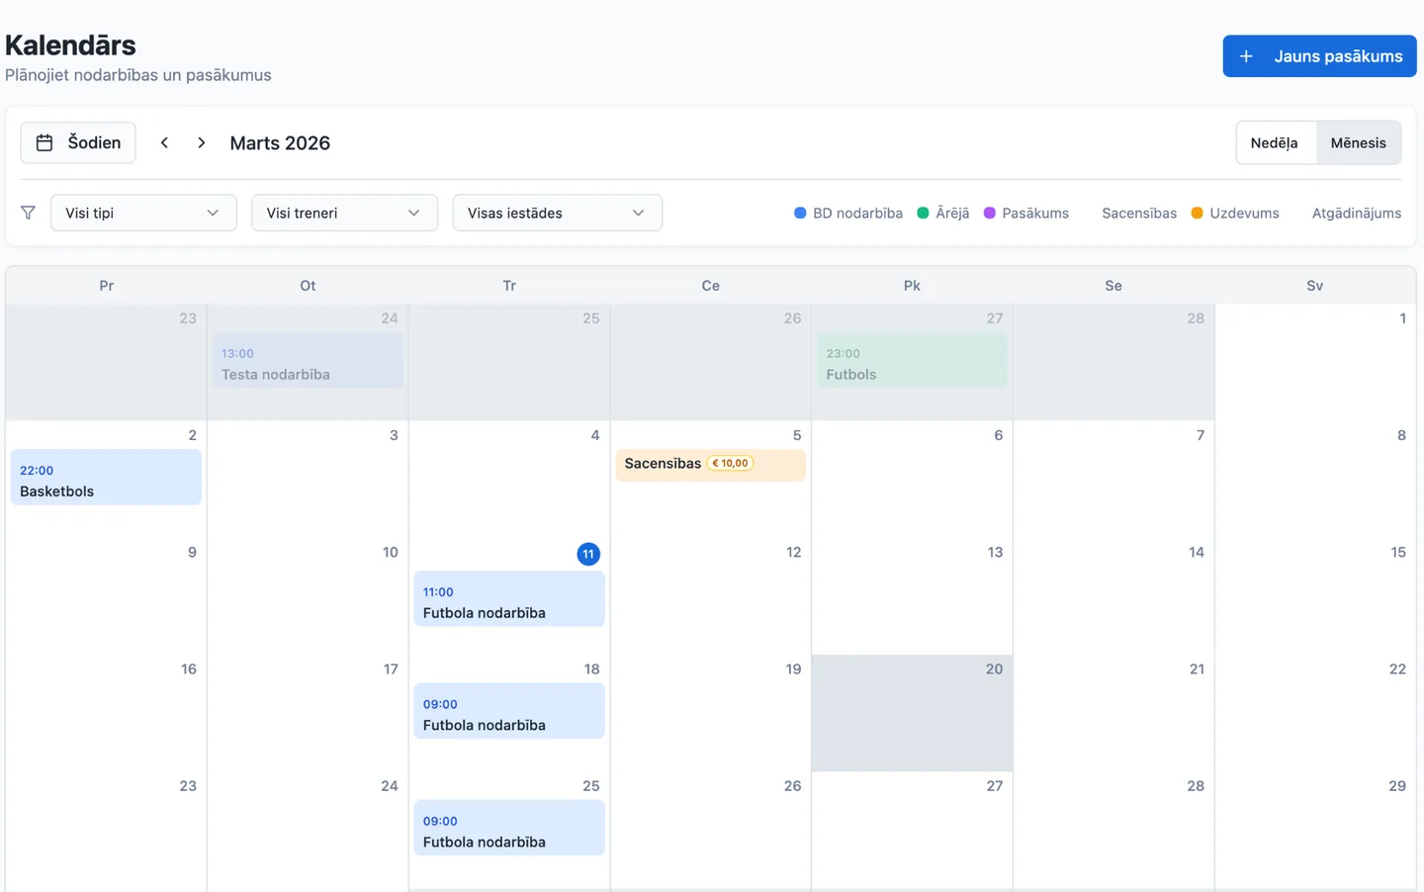
Task: Open Futbola nodarbība on the 18th
Action: (x=509, y=712)
